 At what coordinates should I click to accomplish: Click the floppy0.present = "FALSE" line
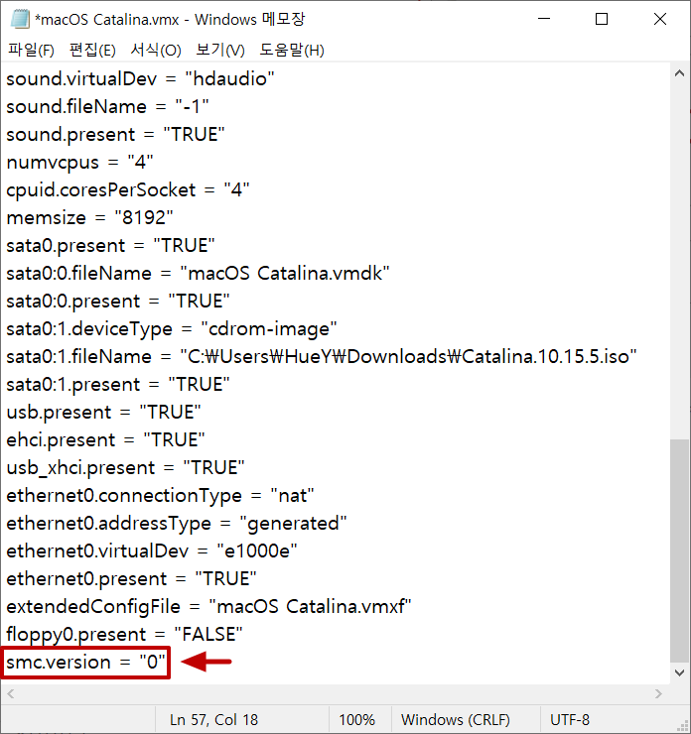click(125, 634)
